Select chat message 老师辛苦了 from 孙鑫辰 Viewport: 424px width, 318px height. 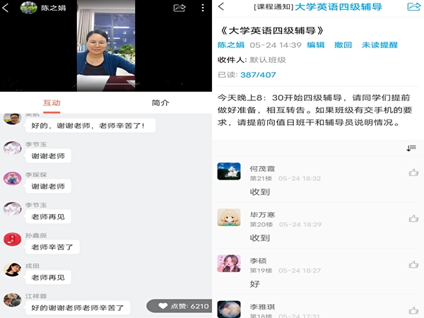tap(52, 247)
